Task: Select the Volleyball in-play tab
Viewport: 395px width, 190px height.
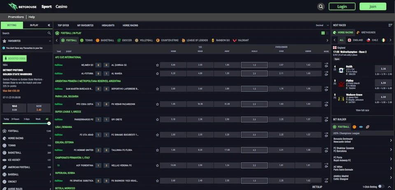Action: point(144,40)
